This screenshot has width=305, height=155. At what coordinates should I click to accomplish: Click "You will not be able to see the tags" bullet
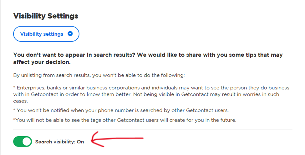coord(125,120)
